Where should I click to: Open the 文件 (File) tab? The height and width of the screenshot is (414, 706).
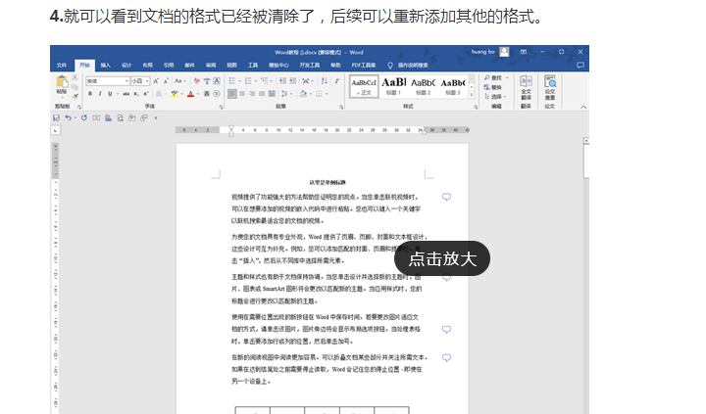click(x=62, y=66)
